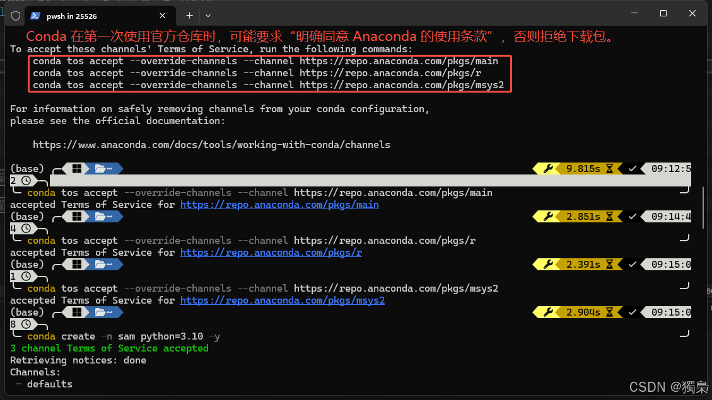
Task: Click the Windows icon beside 2.391s prompt
Action: (77, 265)
